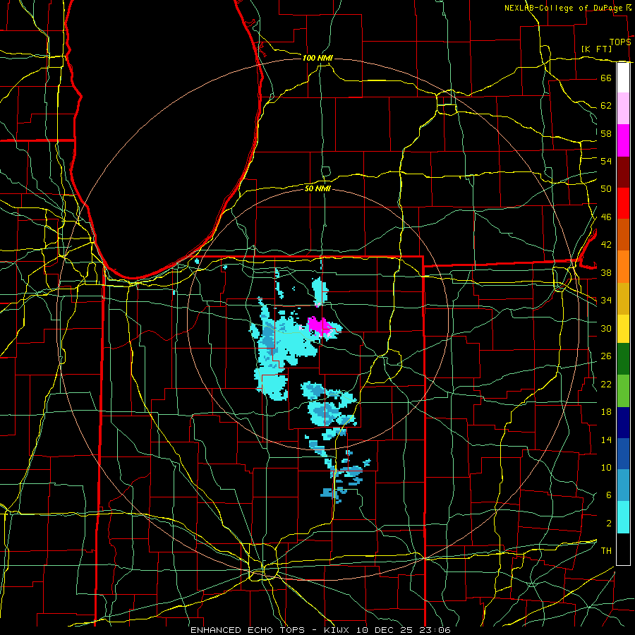The image size is (635, 635).
Task: Click the '50 NMI' range ring label
Action: (317, 188)
